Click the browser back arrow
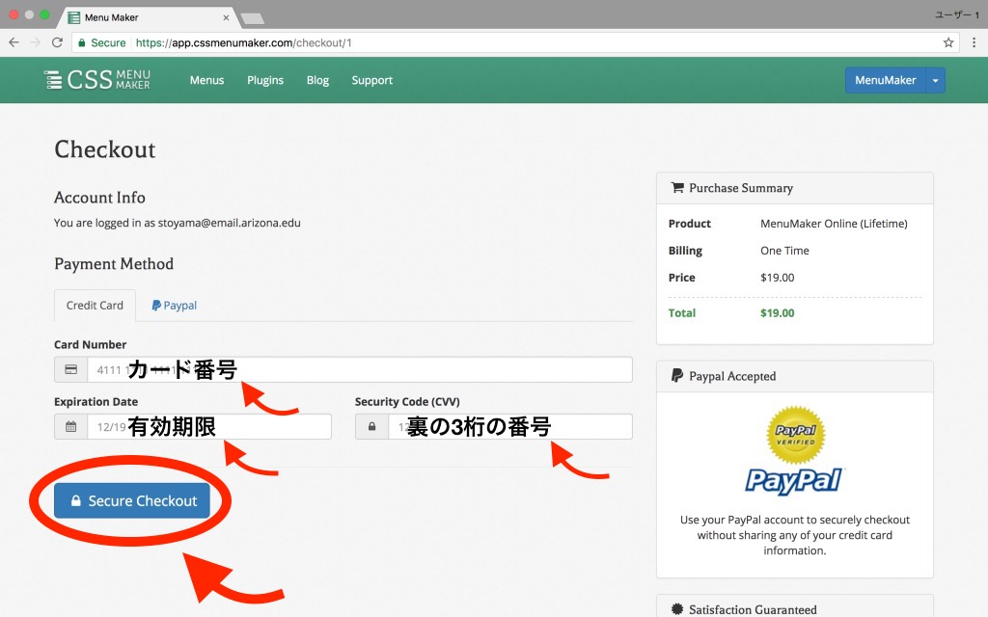Image resolution: width=988 pixels, height=617 pixels. point(14,42)
